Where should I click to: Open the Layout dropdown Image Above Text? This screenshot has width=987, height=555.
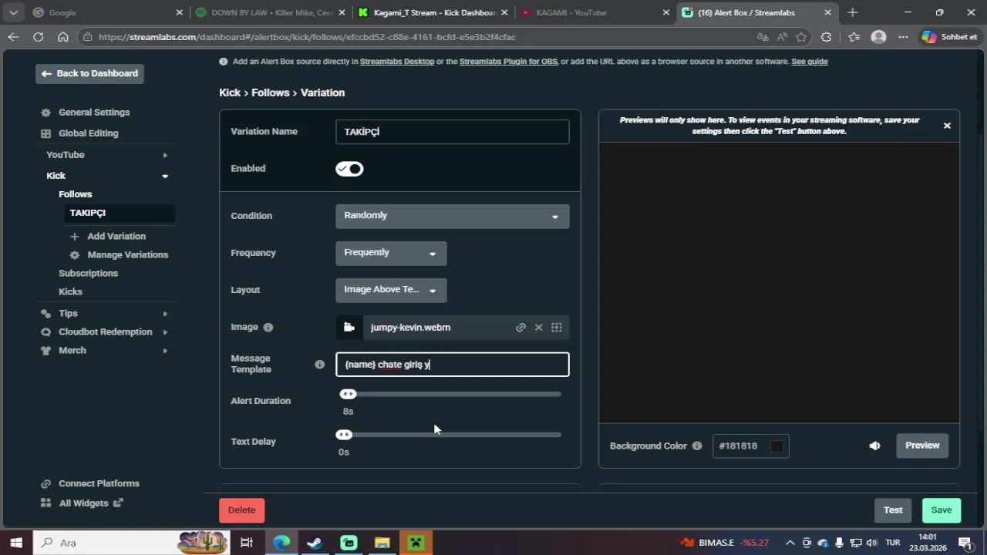[391, 290]
